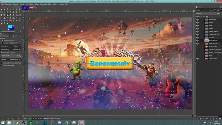Screen dimensions: 222x125
Task: Reset tool options to defaults icon
Action: (18, 118)
